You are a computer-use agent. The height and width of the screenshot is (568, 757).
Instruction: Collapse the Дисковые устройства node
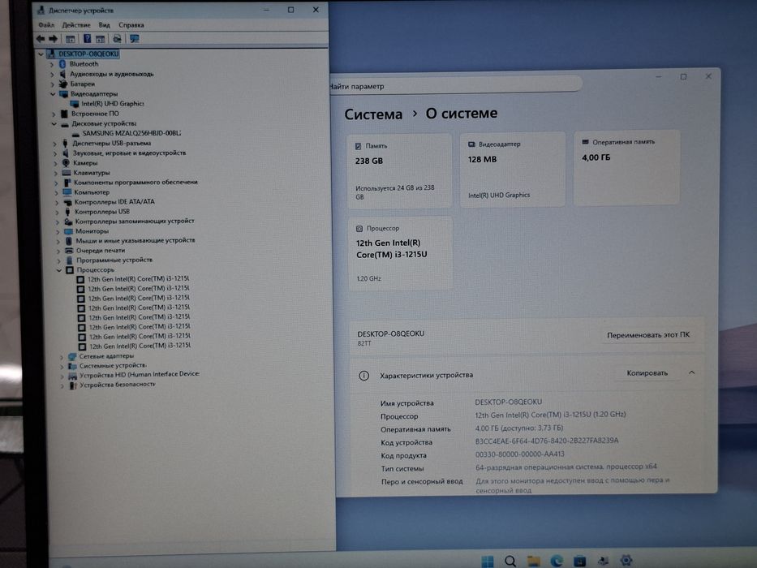(x=54, y=123)
